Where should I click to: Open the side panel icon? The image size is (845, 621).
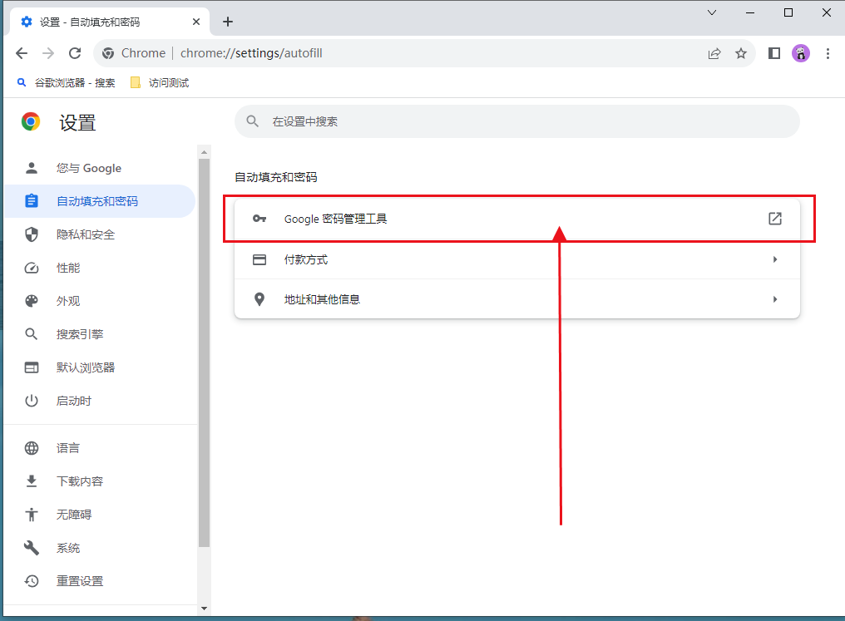pyautogui.click(x=773, y=53)
